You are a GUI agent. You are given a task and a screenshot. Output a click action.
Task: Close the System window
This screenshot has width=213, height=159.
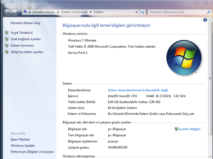coord(206,2)
